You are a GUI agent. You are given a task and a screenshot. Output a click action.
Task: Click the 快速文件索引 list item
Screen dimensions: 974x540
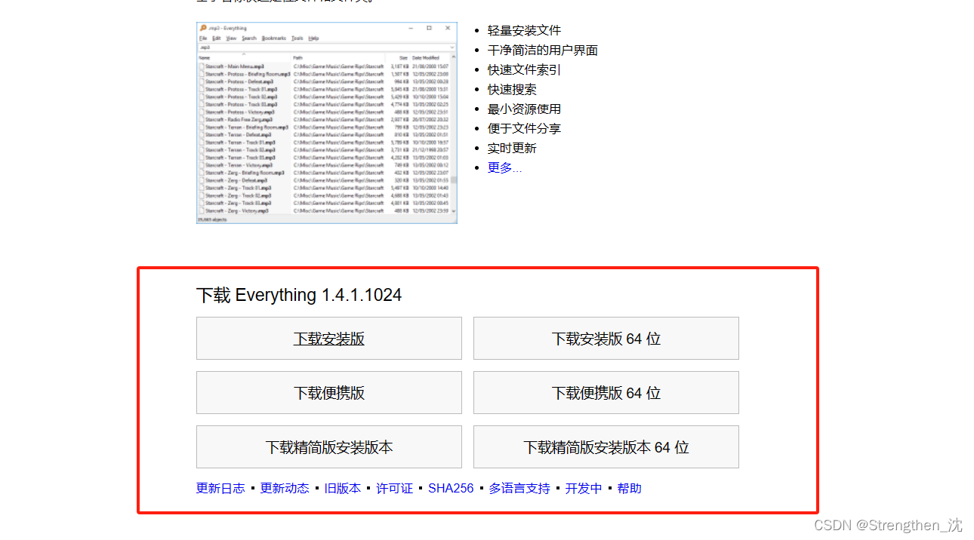pos(524,69)
